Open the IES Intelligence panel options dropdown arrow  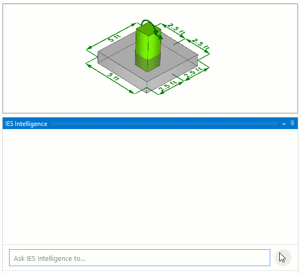click(x=284, y=124)
